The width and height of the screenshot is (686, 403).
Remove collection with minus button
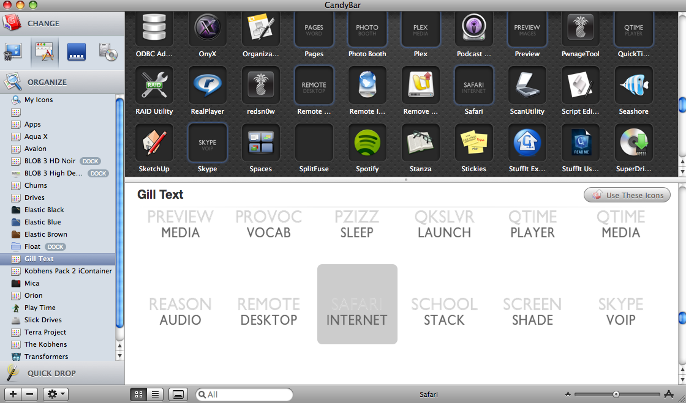30,394
